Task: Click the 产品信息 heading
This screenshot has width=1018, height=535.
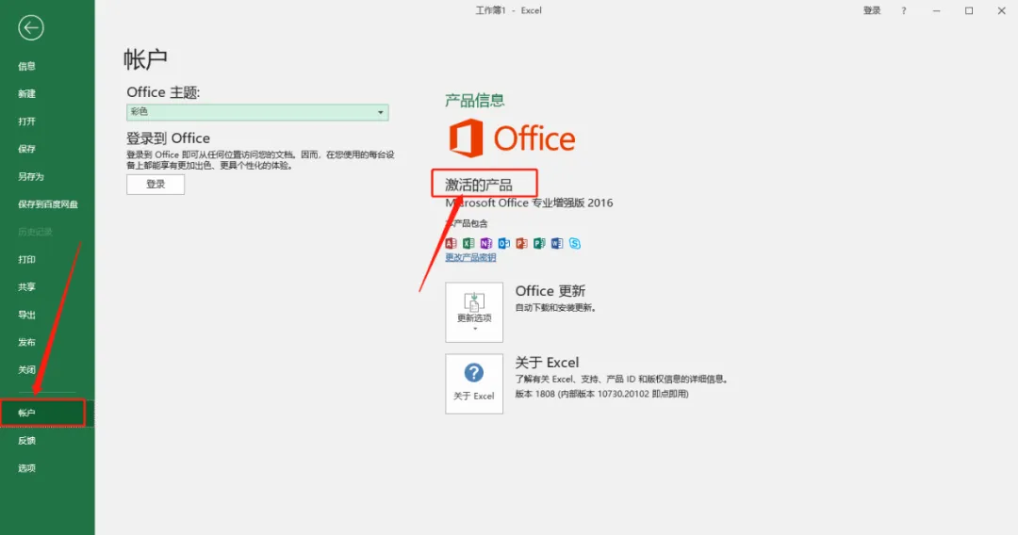Action: 474,101
